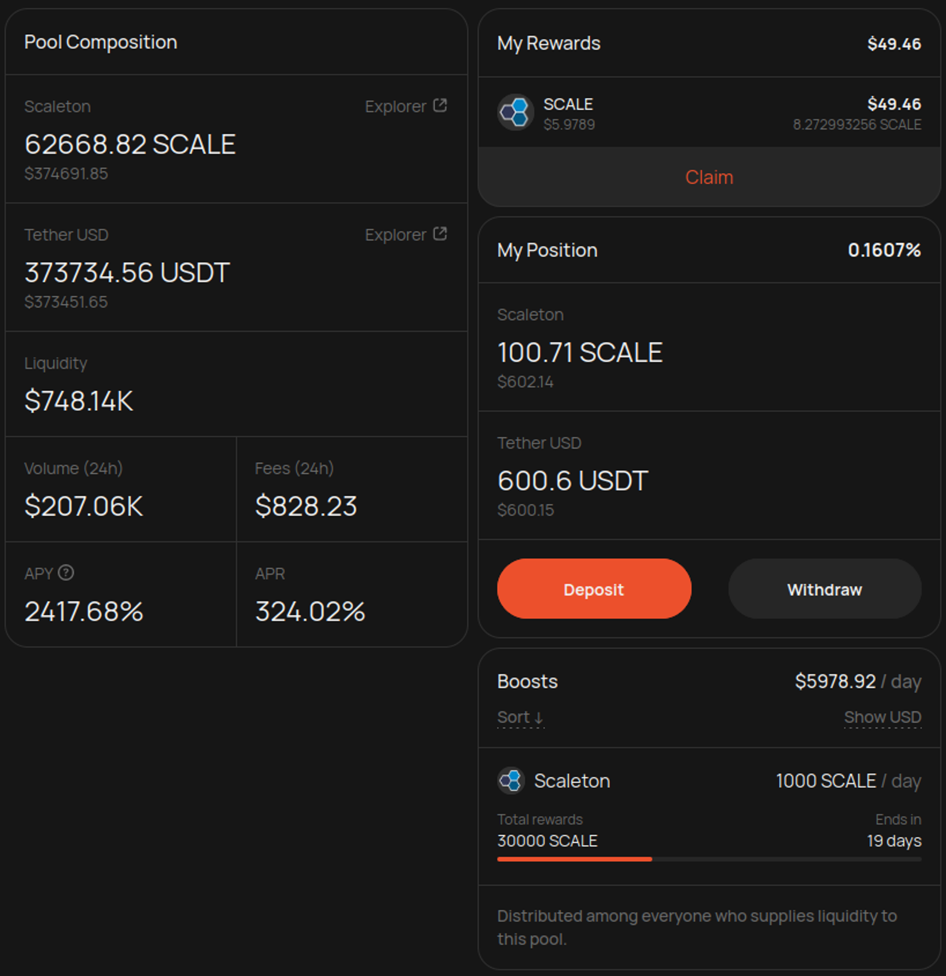
Task: Click the Scaleton Explorer link text
Action: [x=395, y=106]
